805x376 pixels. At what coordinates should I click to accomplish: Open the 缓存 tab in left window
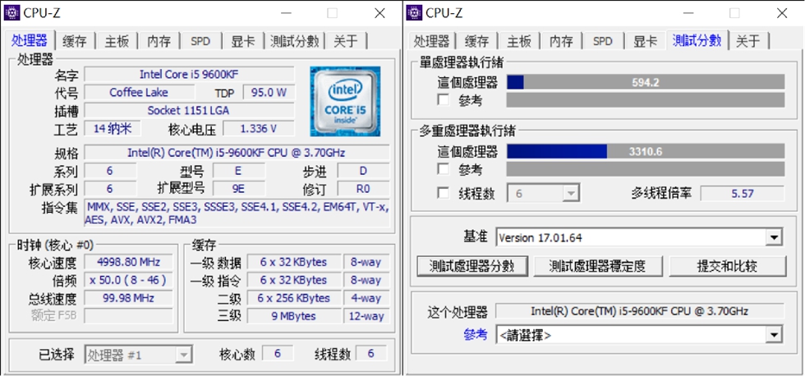click(x=75, y=42)
